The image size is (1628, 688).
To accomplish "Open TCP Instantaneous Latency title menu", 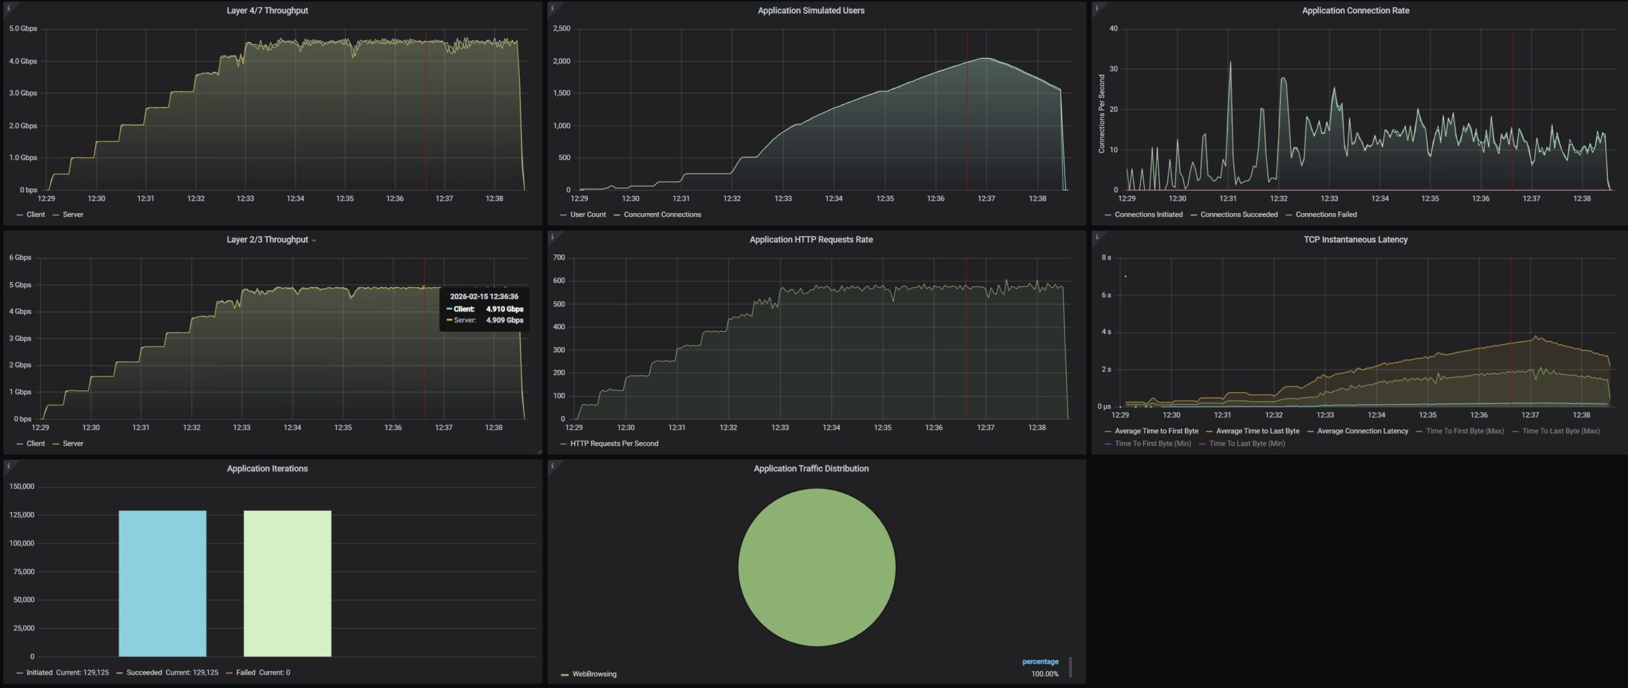I will pyautogui.click(x=1355, y=240).
